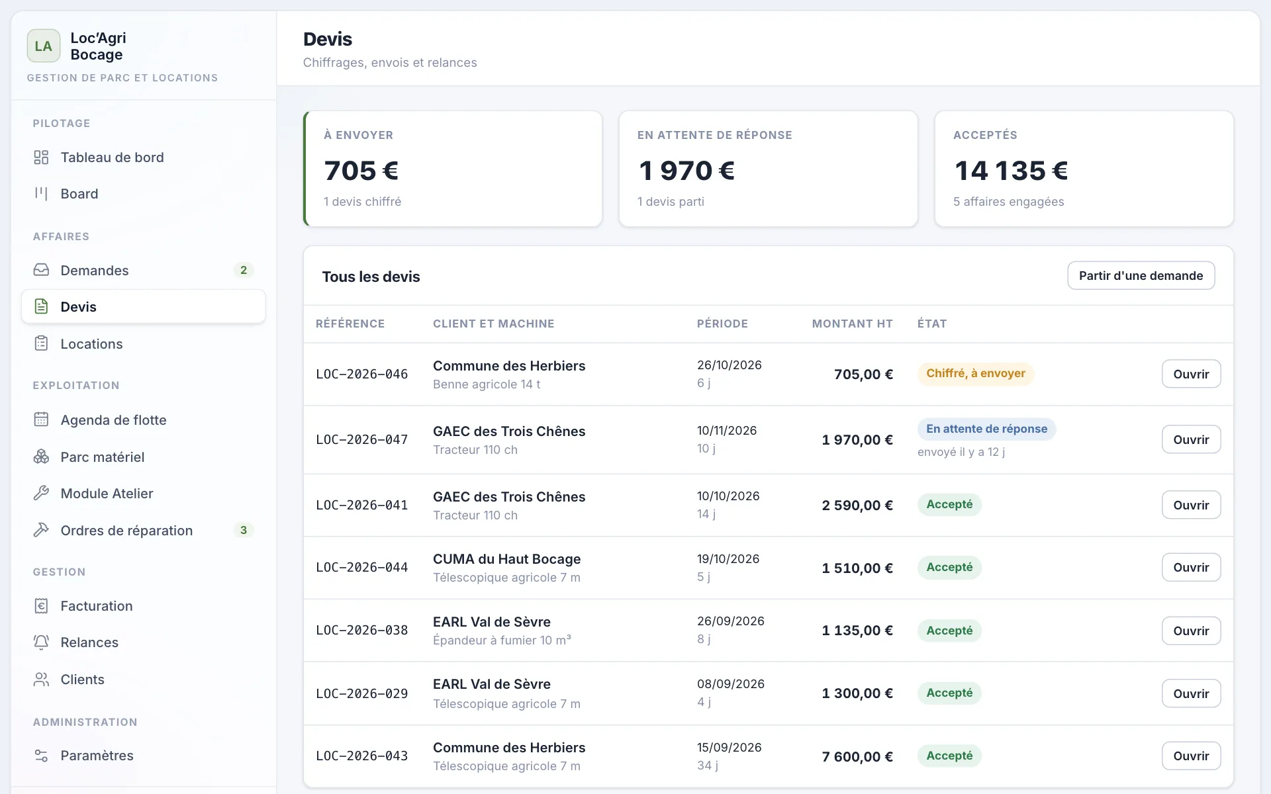Click the En attente de réponse status badge

pyautogui.click(x=986, y=429)
